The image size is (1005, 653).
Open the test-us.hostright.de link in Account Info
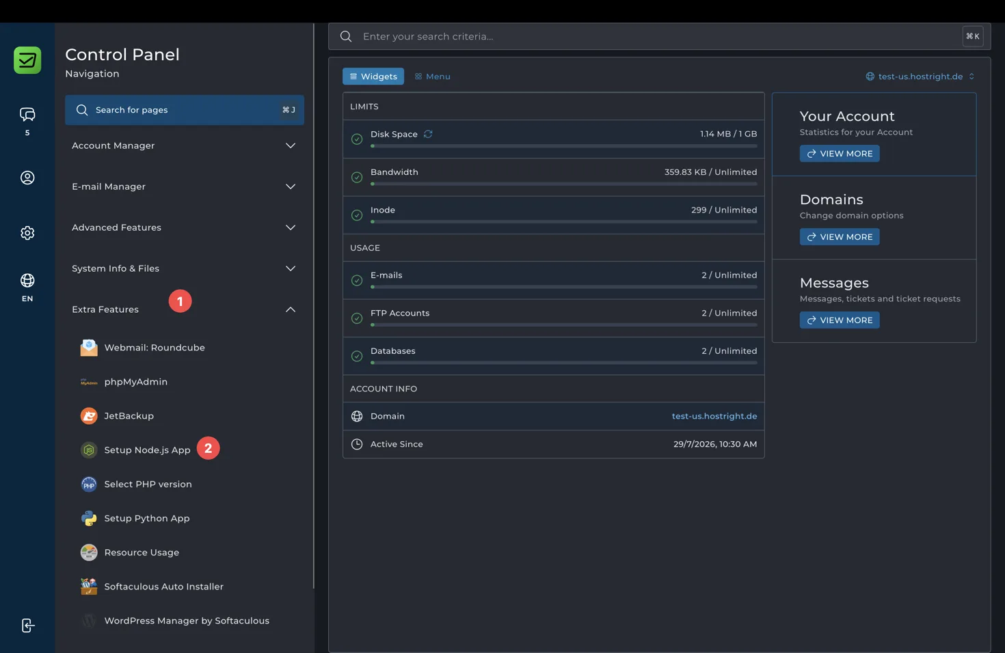(714, 416)
